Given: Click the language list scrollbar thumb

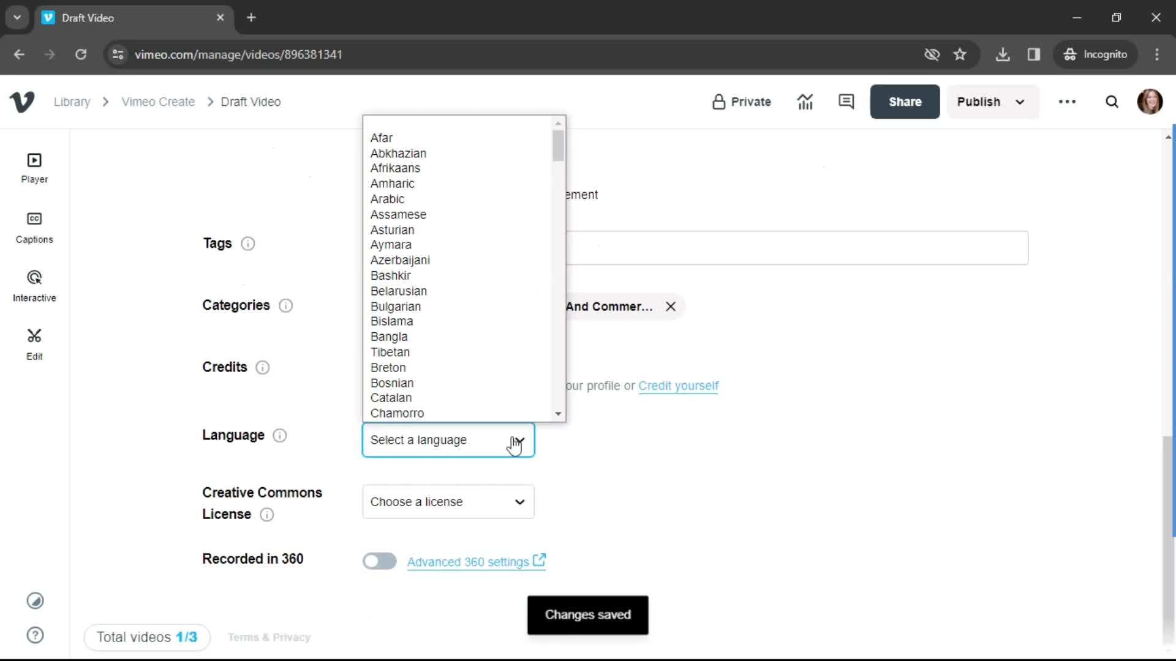Looking at the screenshot, I should [x=558, y=146].
